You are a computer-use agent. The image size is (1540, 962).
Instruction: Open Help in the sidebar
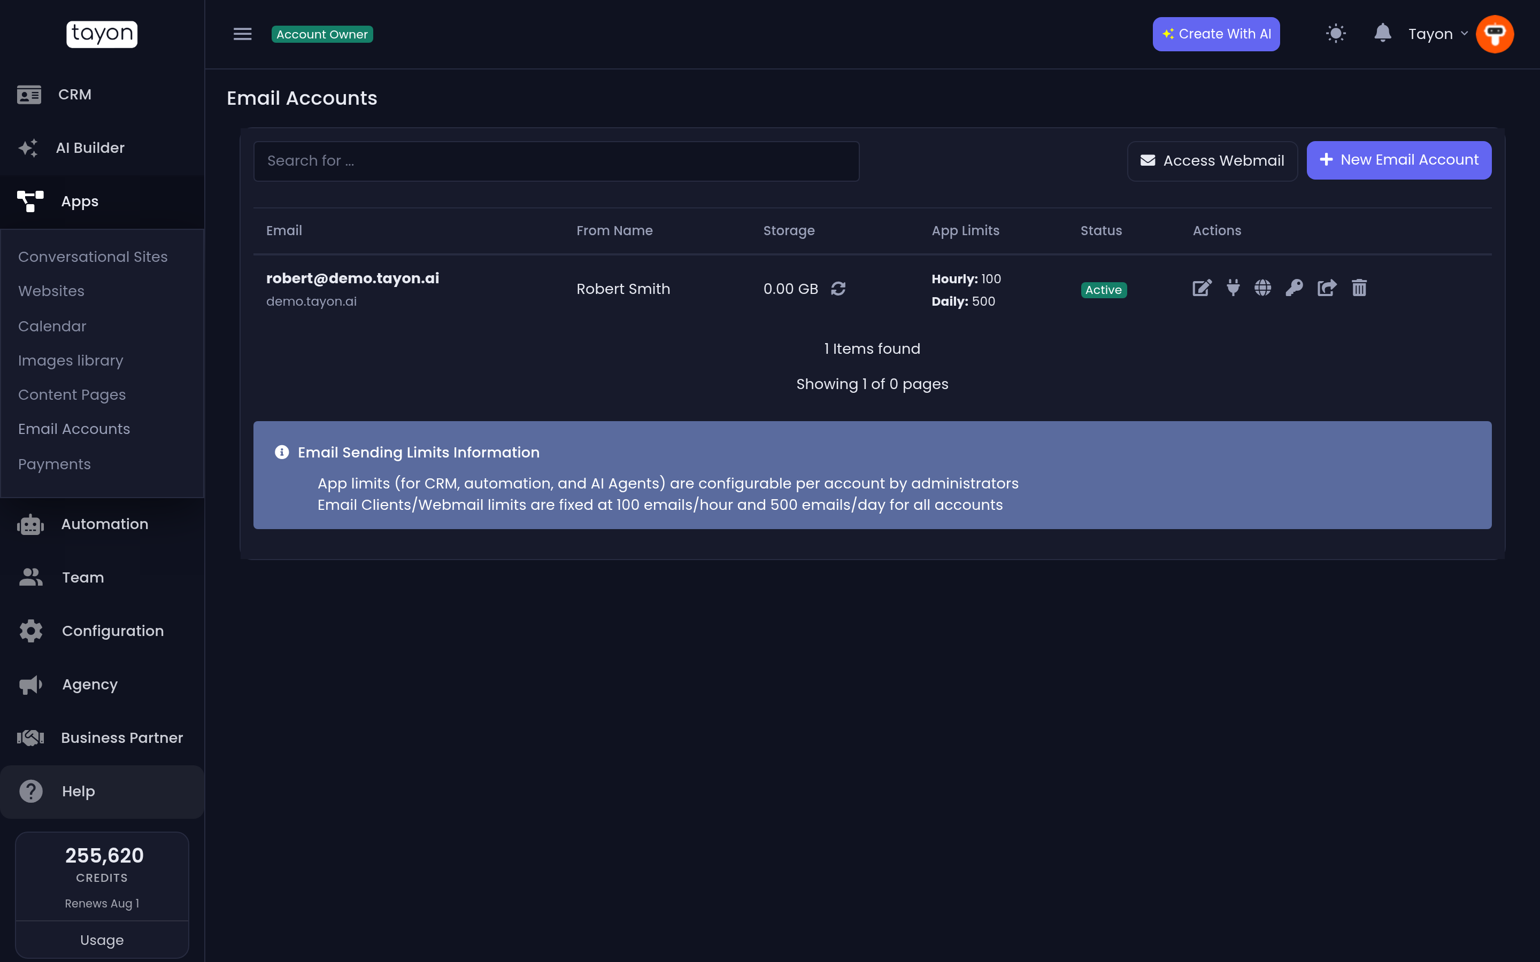pos(102,792)
